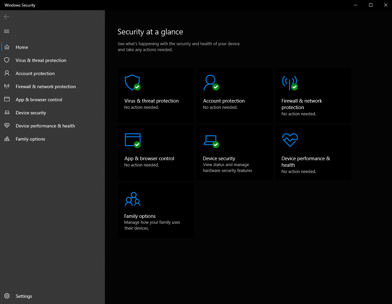Select Firewall & network protection sidebar item
Viewport: 392px width, 304px height.
click(46, 86)
